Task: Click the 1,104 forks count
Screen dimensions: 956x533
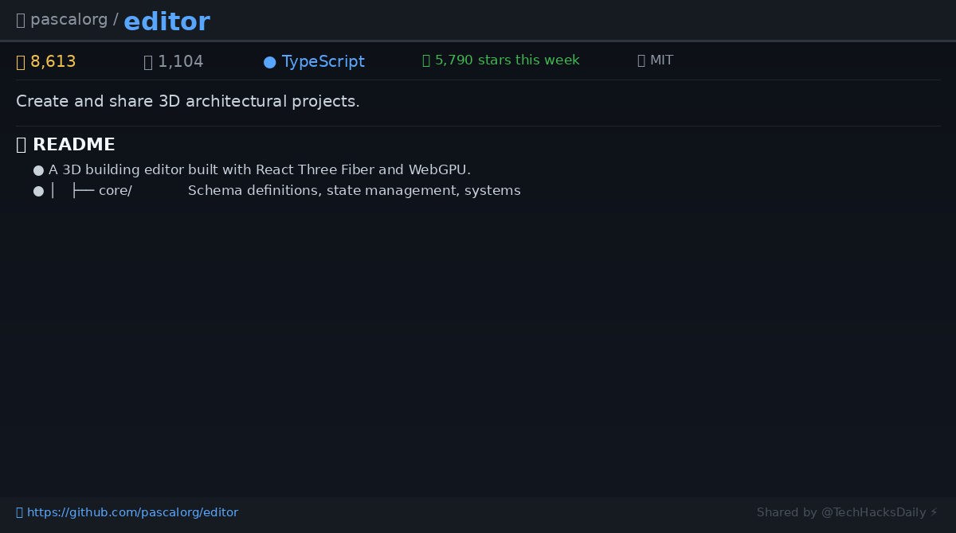Action: pos(180,61)
